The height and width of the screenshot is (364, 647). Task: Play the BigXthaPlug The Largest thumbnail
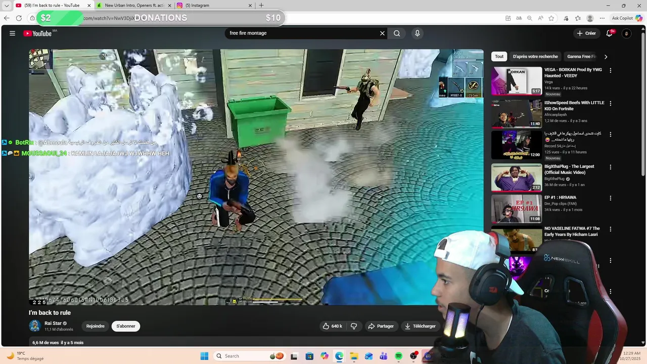click(517, 177)
